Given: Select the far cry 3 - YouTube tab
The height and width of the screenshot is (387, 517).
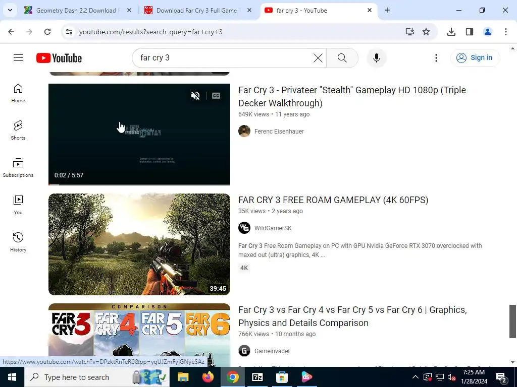Looking at the screenshot, I should [x=301, y=11].
